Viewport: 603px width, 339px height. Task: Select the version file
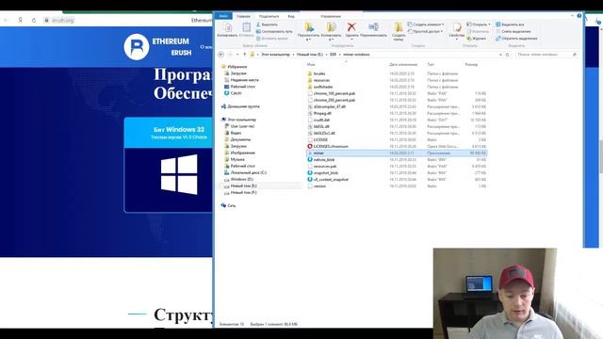tap(319, 186)
